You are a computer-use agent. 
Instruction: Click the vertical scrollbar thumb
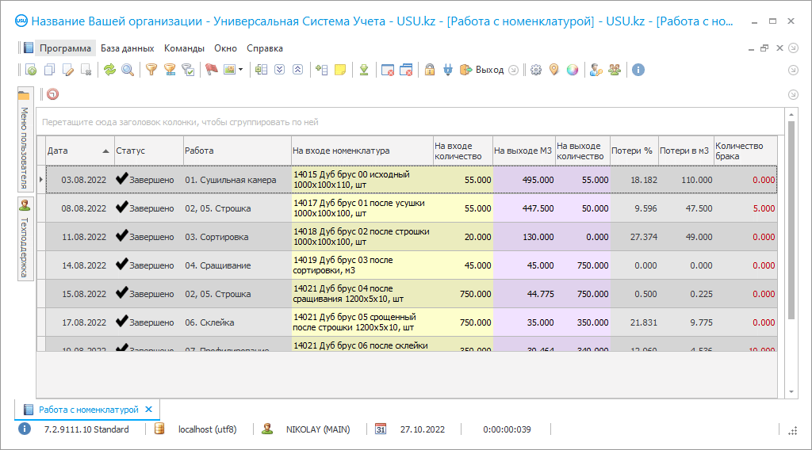click(791, 219)
